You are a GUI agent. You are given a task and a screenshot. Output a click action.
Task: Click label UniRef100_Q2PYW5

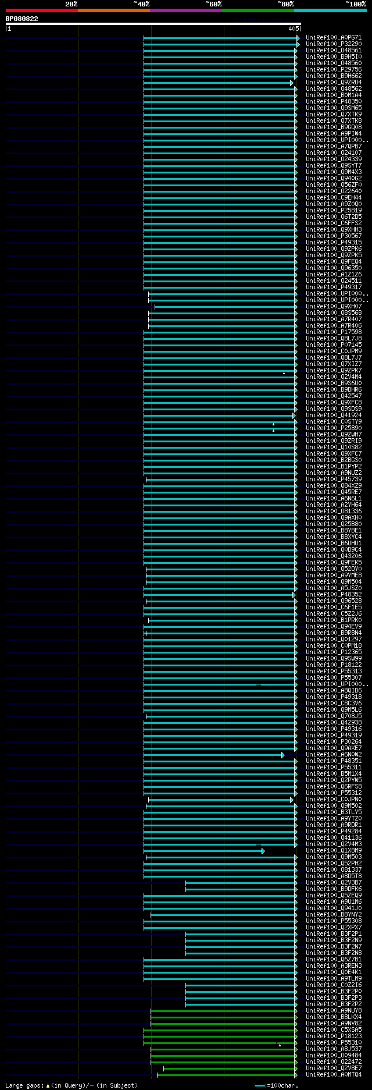334,780
